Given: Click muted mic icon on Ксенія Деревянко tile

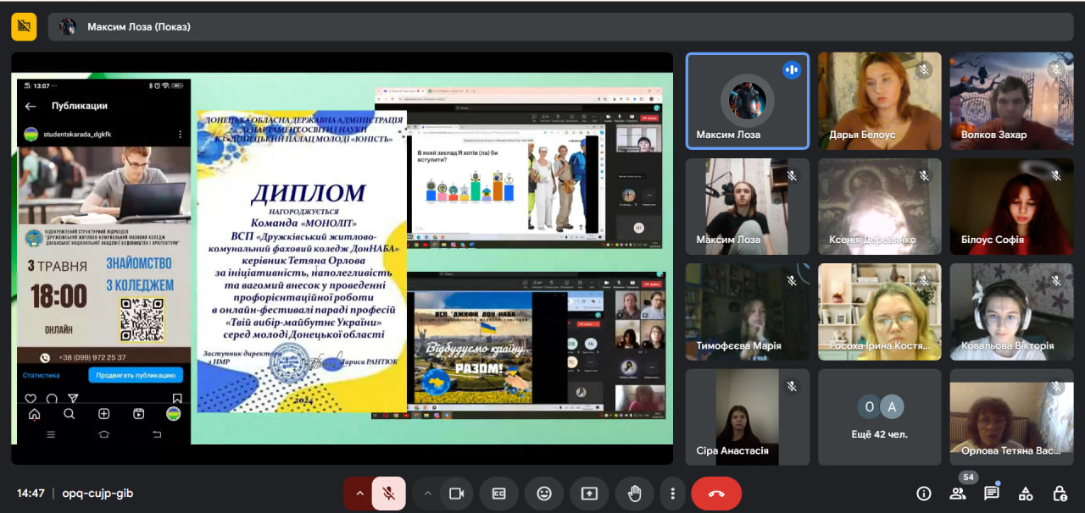Looking at the screenshot, I should point(924,175).
